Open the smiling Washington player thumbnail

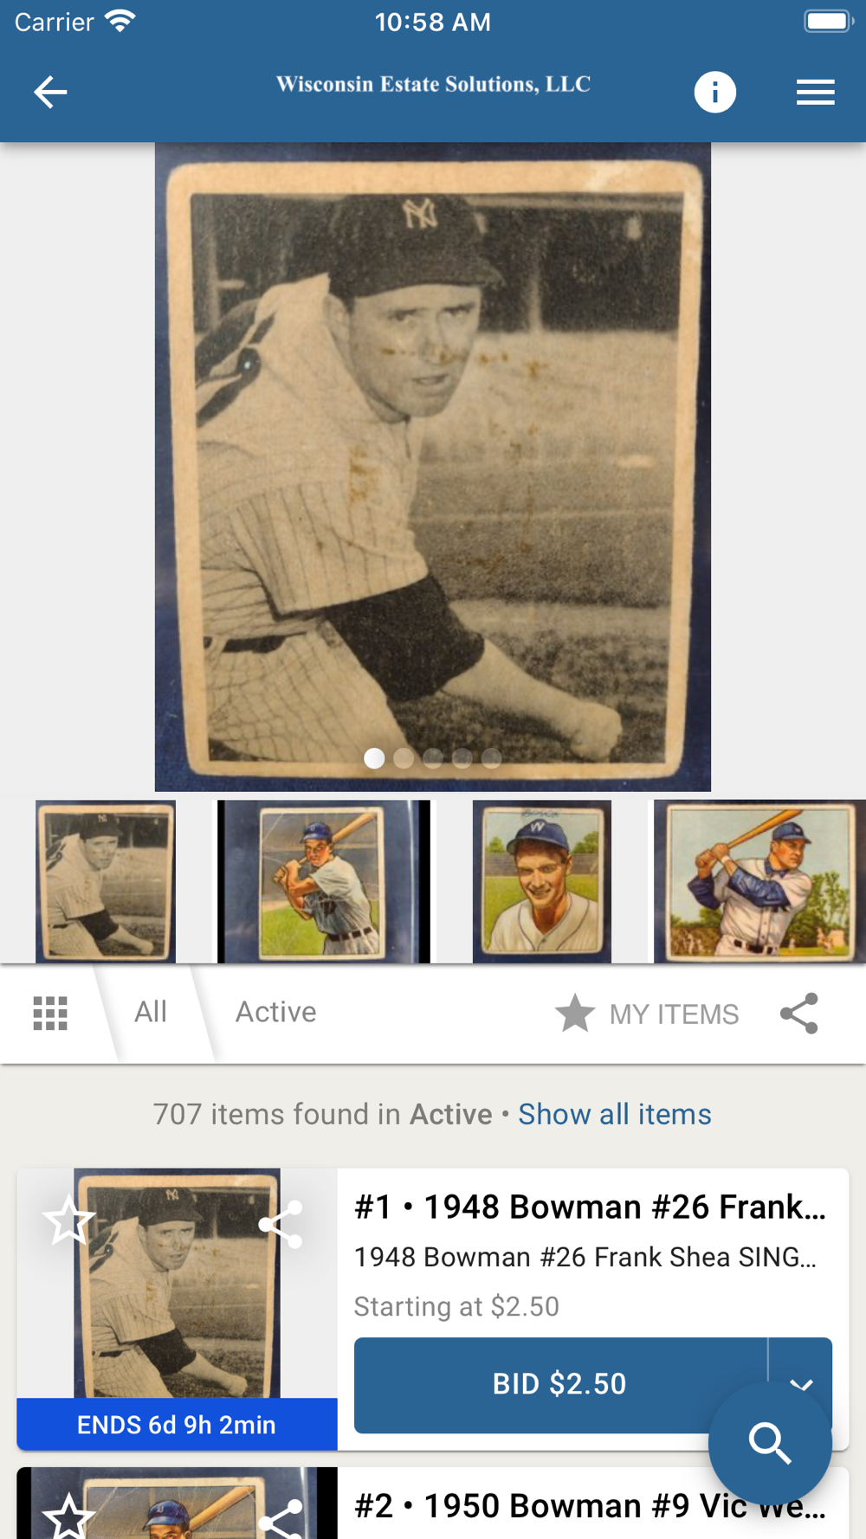point(542,881)
